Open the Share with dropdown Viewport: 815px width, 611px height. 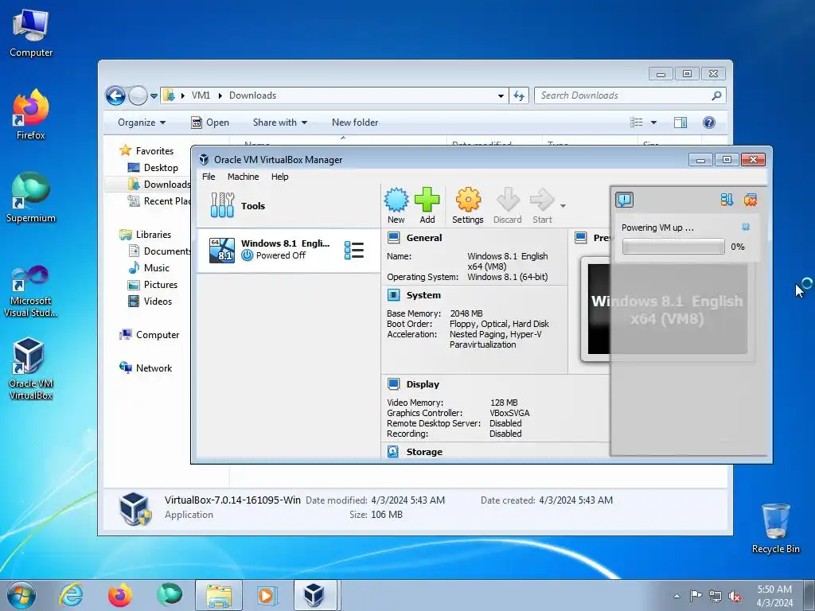(279, 123)
